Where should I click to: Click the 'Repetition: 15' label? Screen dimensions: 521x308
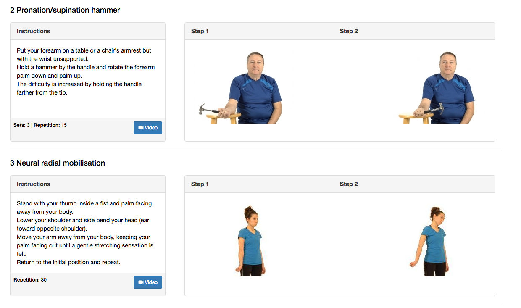50,125
